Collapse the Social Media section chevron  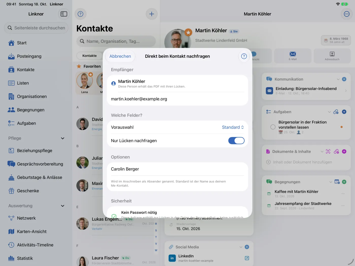[x=241, y=247]
